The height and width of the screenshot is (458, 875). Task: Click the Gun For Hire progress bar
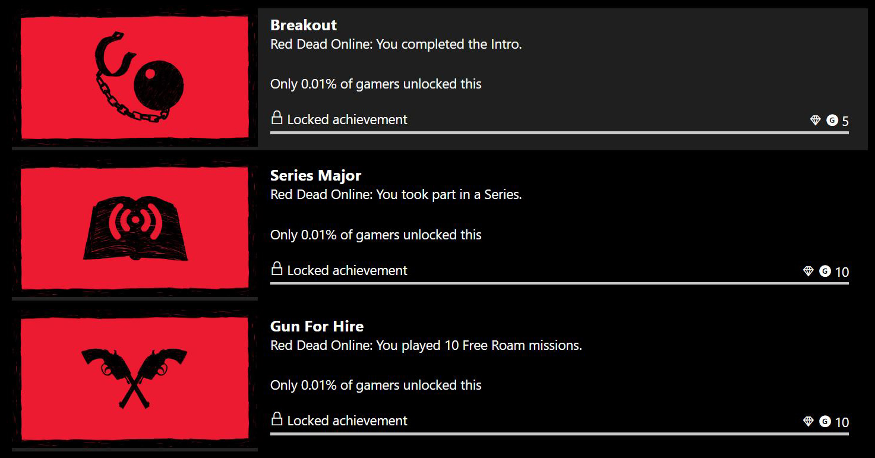tap(560, 434)
